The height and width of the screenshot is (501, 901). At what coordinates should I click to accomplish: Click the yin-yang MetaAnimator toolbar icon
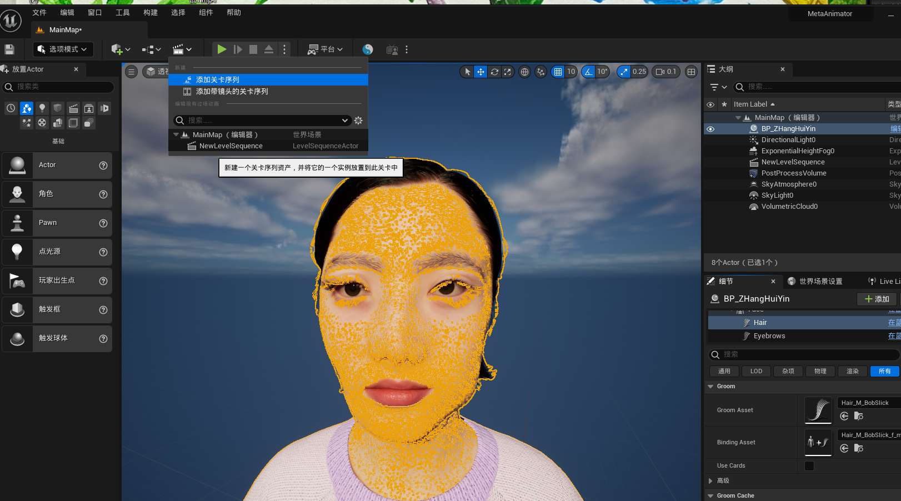(368, 49)
